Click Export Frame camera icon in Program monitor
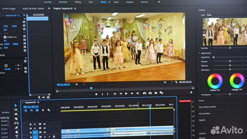Image resolution: width=247 pixels, height=139 pixels. point(156,93)
